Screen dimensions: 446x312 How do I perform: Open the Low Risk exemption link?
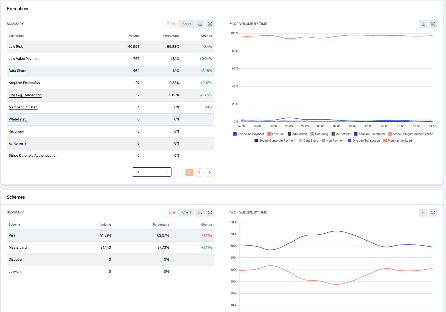point(16,47)
